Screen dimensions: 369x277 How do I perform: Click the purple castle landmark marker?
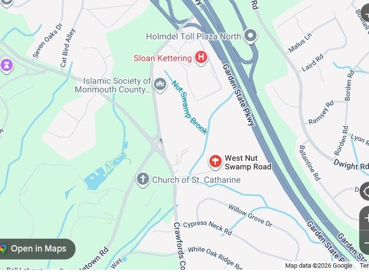click(x=6, y=65)
